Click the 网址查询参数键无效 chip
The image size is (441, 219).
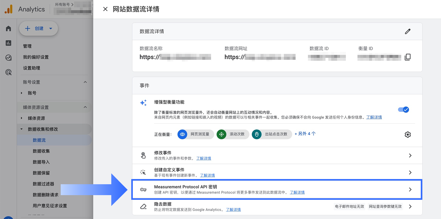pyautogui.click(x=385, y=207)
